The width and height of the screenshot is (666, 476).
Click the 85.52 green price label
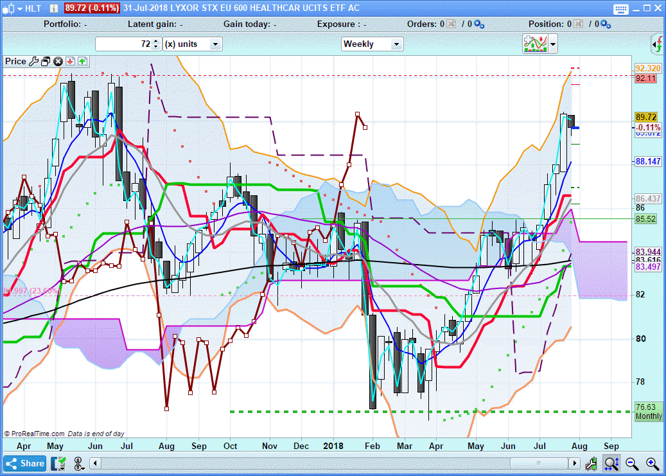(x=645, y=219)
